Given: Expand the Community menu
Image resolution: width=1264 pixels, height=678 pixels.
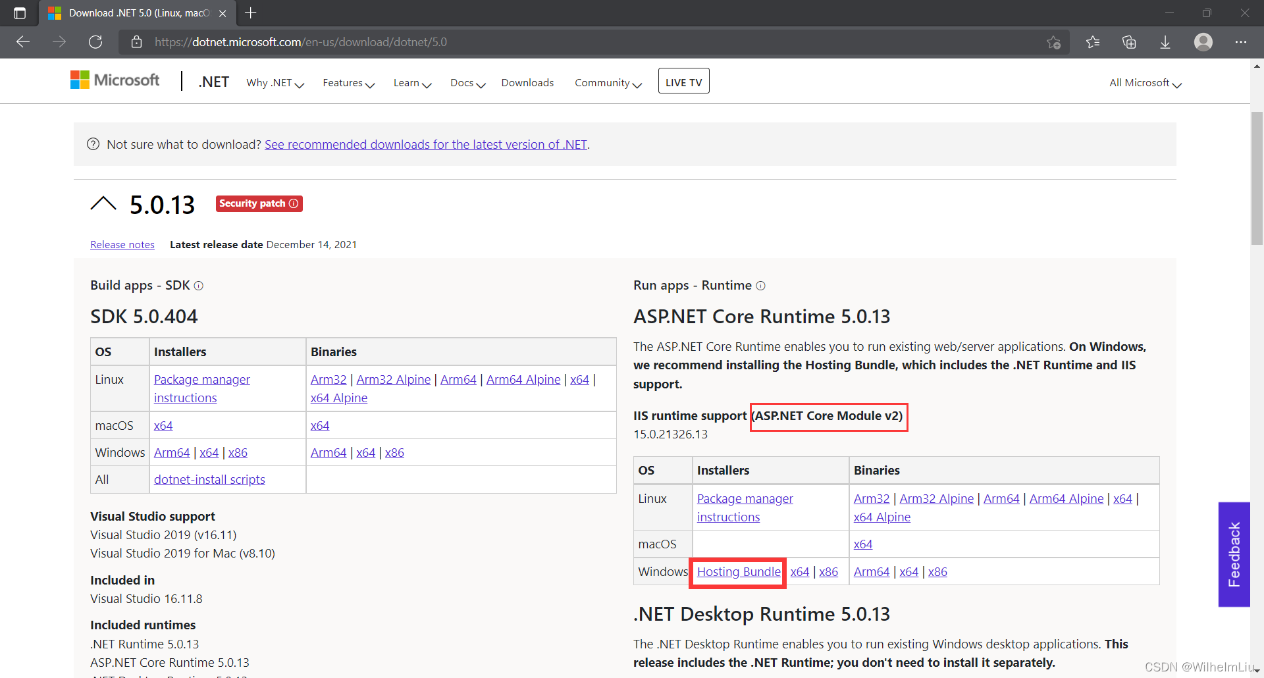Looking at the screenshot, I should click(608, 83).
